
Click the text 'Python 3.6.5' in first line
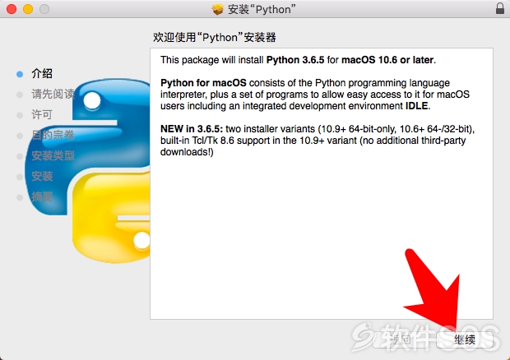295,60
